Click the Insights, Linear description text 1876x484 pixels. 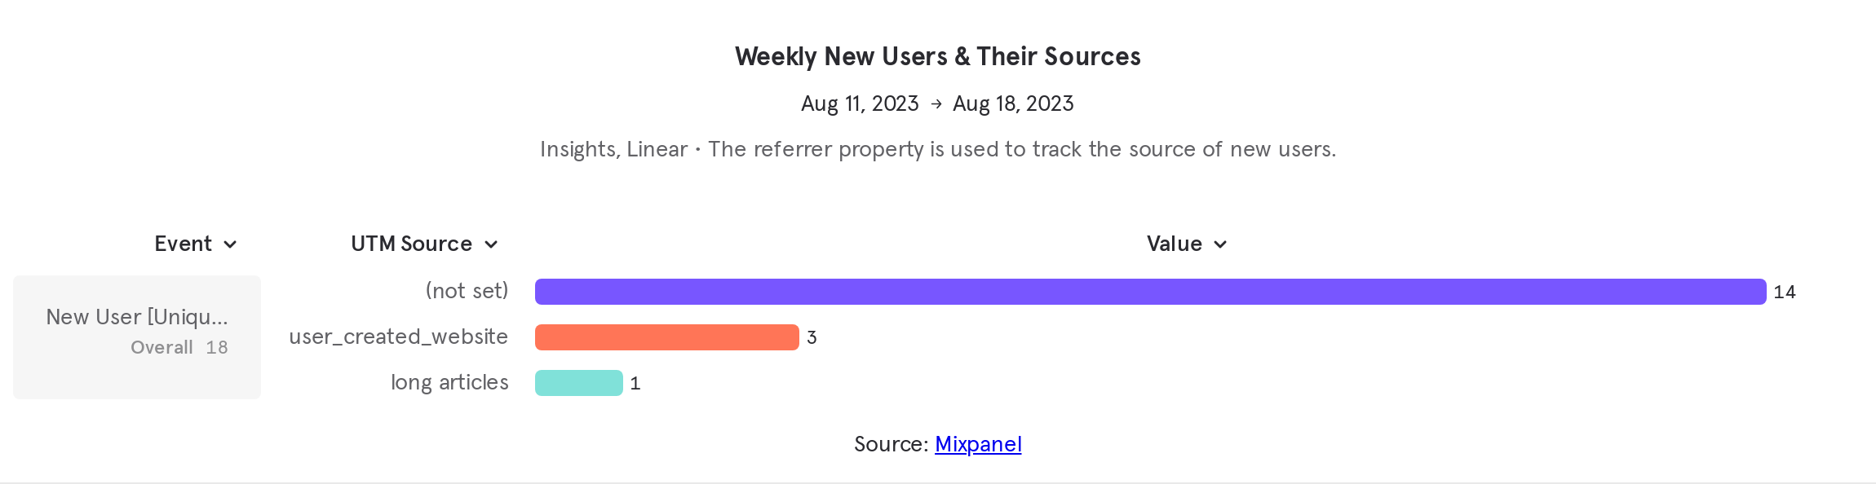click(938, 149)
